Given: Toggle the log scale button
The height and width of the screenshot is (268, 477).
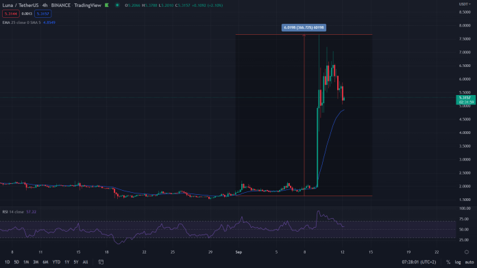Looking at the screenshot, I should 458,262.
